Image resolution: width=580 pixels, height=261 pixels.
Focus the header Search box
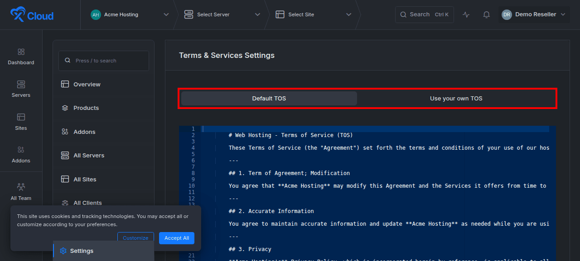click(425, 14)
